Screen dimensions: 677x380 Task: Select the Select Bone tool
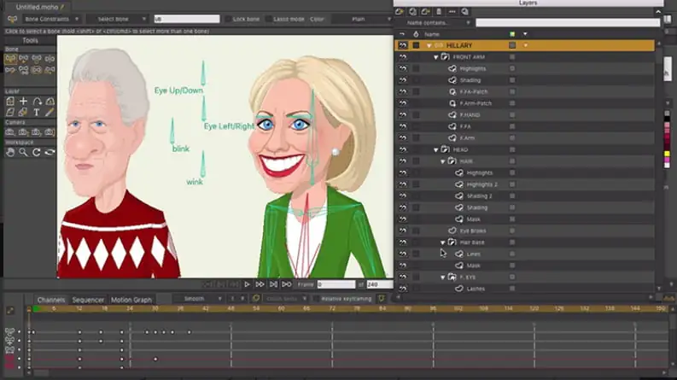click(9, 59)
